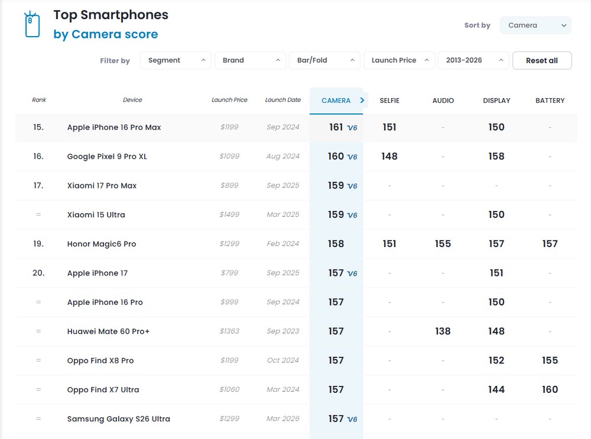Click V6 badge for Xiaomi 15 Ultra

352,215
